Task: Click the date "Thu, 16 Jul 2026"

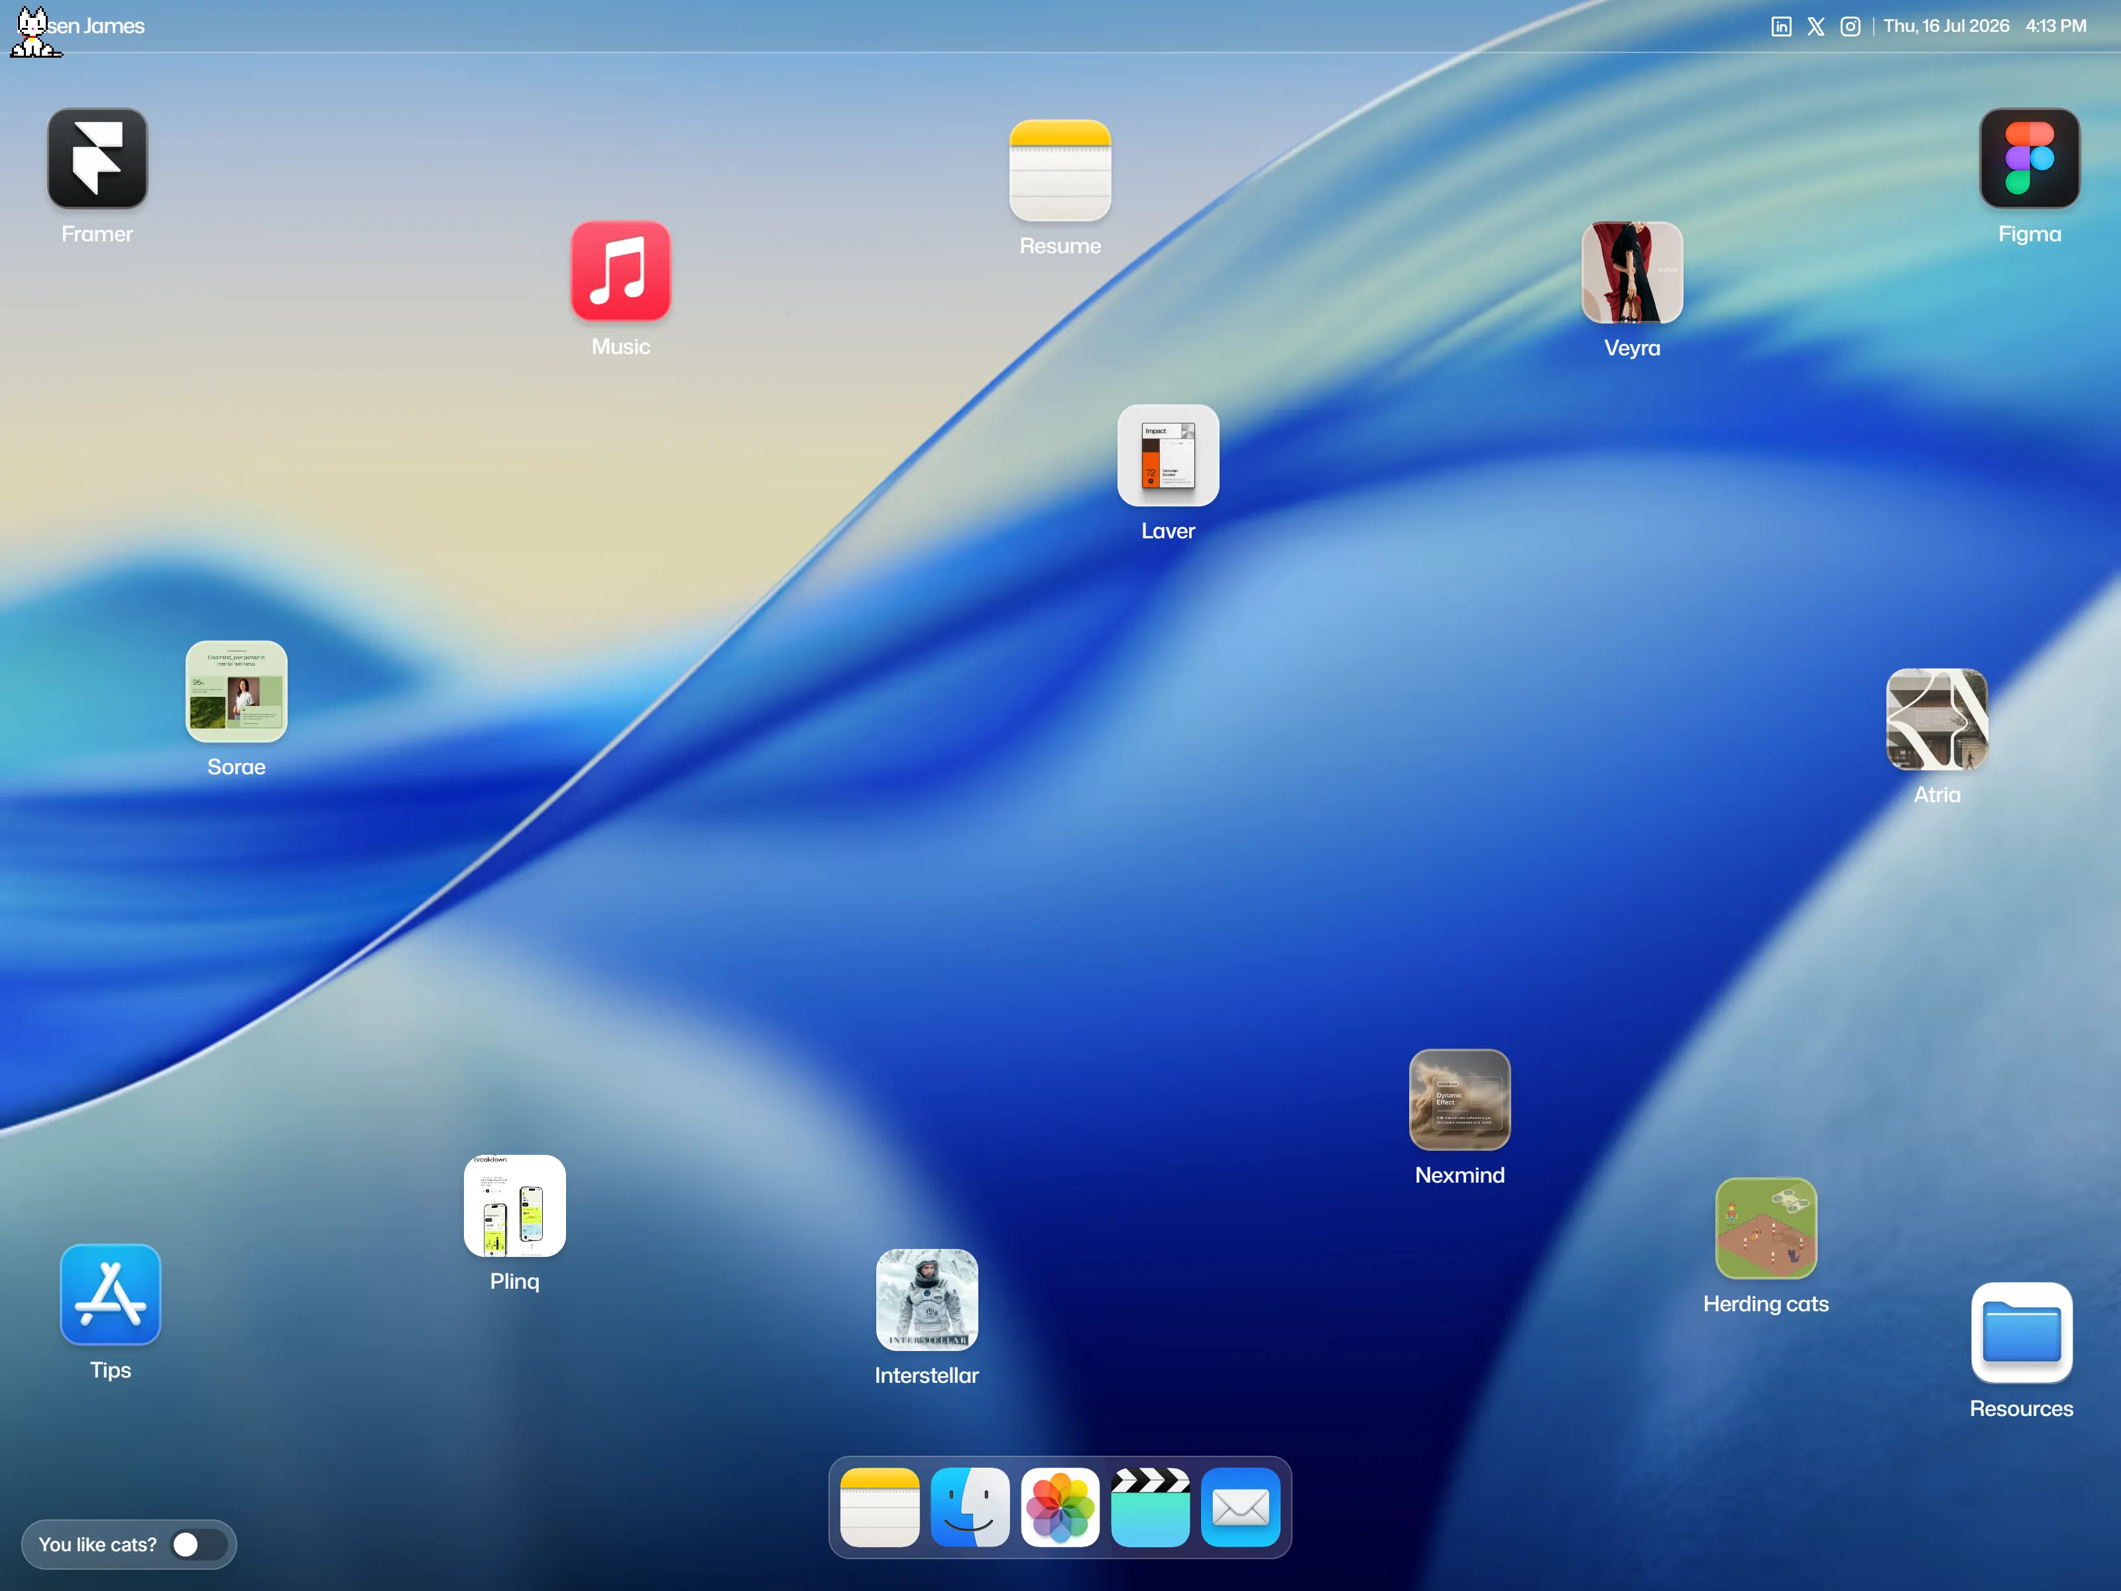Action: pos(1947,26)
